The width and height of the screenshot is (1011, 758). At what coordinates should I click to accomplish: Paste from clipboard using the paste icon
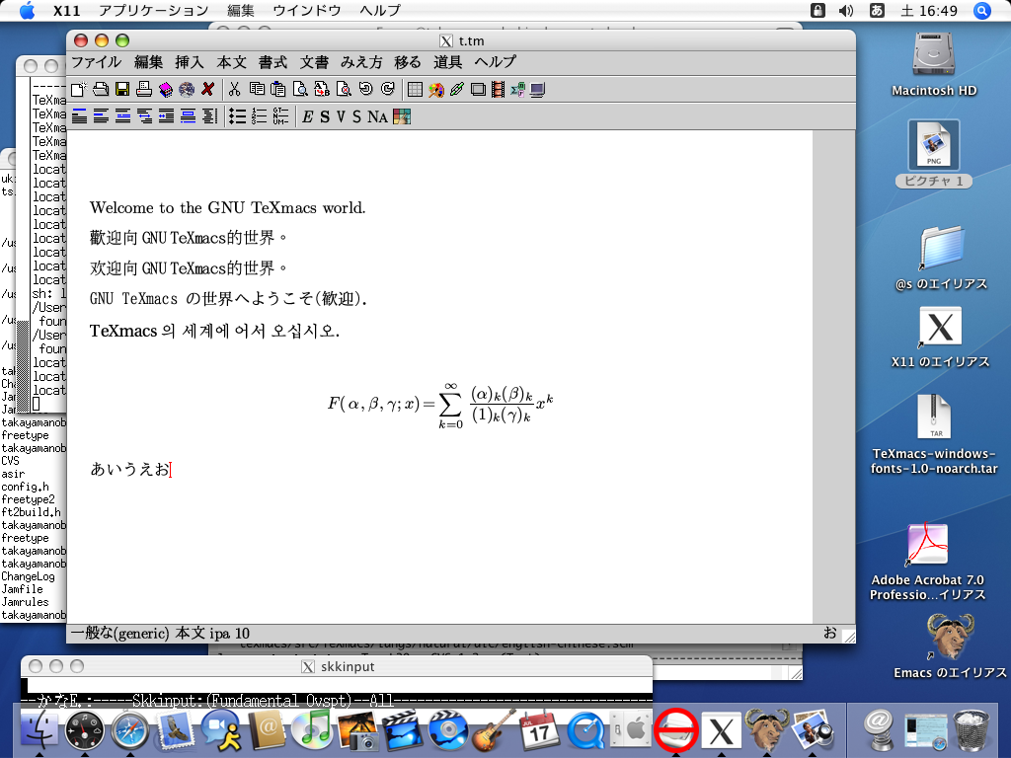[x=277, y=90]
